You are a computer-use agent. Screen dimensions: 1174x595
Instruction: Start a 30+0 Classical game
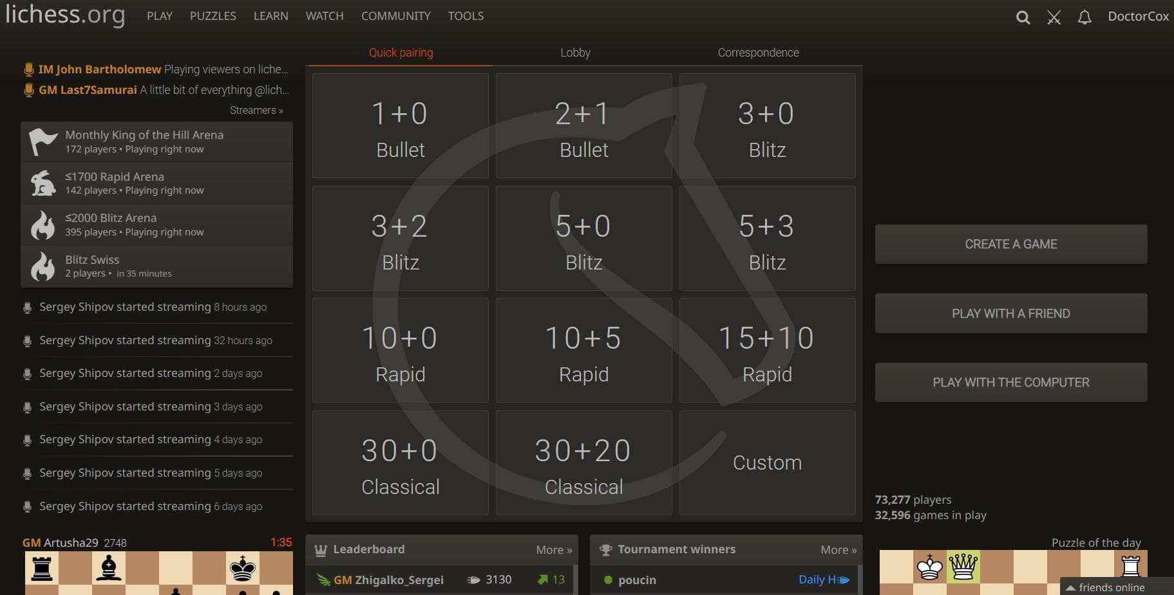pos(401,463)
